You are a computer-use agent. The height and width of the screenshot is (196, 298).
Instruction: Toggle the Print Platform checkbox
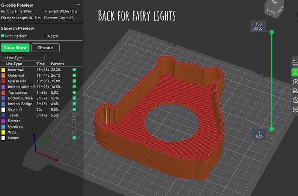coord(3,36)
